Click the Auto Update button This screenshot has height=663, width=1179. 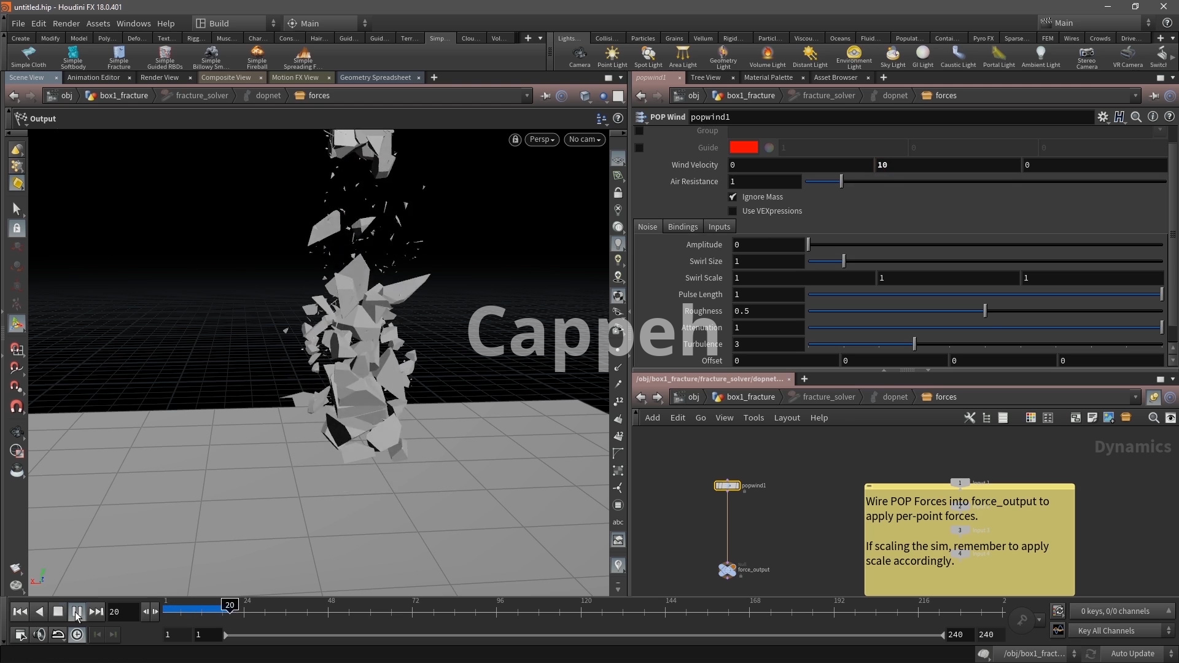tap(1132, 654)
